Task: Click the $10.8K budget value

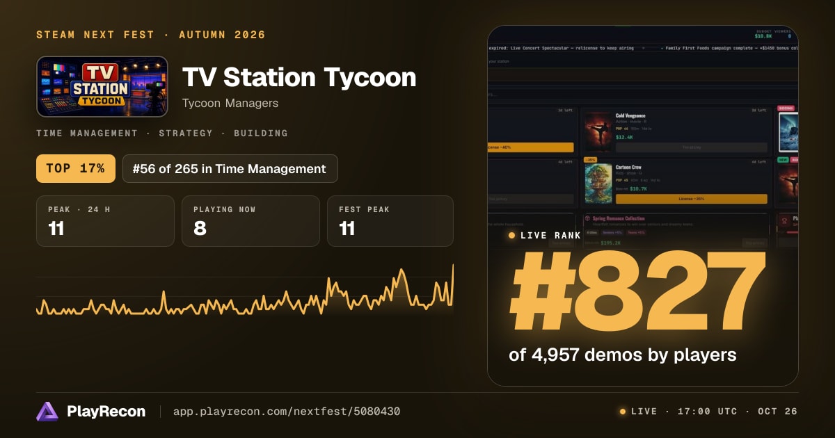Action: pos(764,35)
